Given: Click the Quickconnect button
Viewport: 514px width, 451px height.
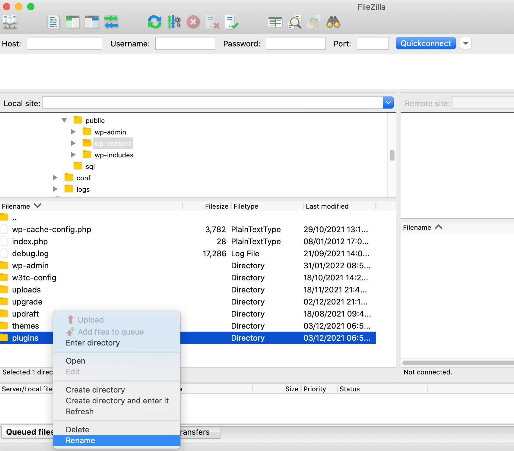Looking at the screenshot, I should (x=426, y=43).
